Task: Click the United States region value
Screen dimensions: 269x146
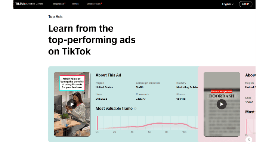Action: (104, 87)
